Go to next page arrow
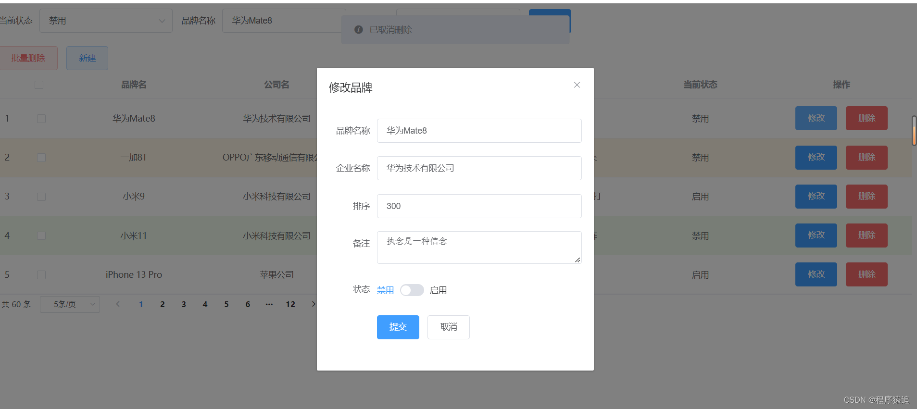Screen dimensions: 917x409 click(x=314, y=304)
